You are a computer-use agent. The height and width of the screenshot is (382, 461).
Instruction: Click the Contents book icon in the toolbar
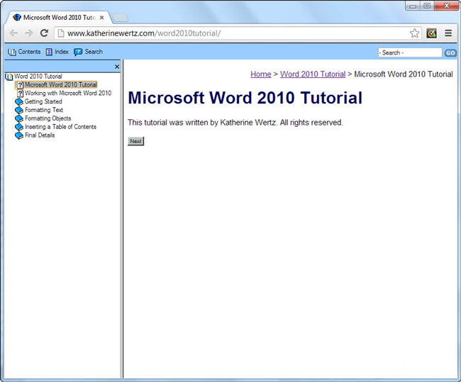coord(12,52)
